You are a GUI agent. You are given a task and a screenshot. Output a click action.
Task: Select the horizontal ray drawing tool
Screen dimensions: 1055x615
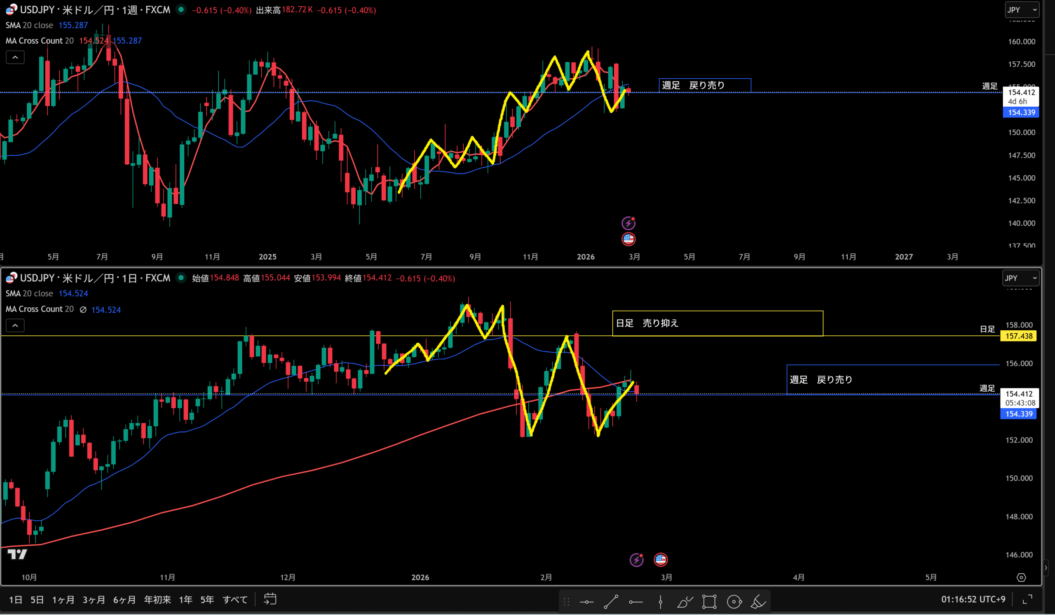(635, 602)
